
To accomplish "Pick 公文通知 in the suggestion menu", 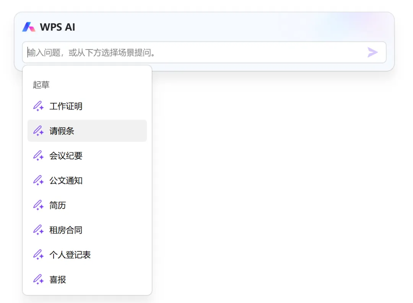I will pos(87,180).
